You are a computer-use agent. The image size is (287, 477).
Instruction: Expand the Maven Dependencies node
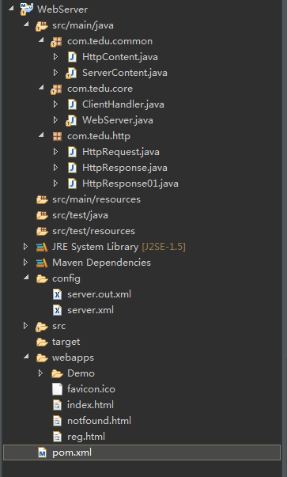point(26,262)
